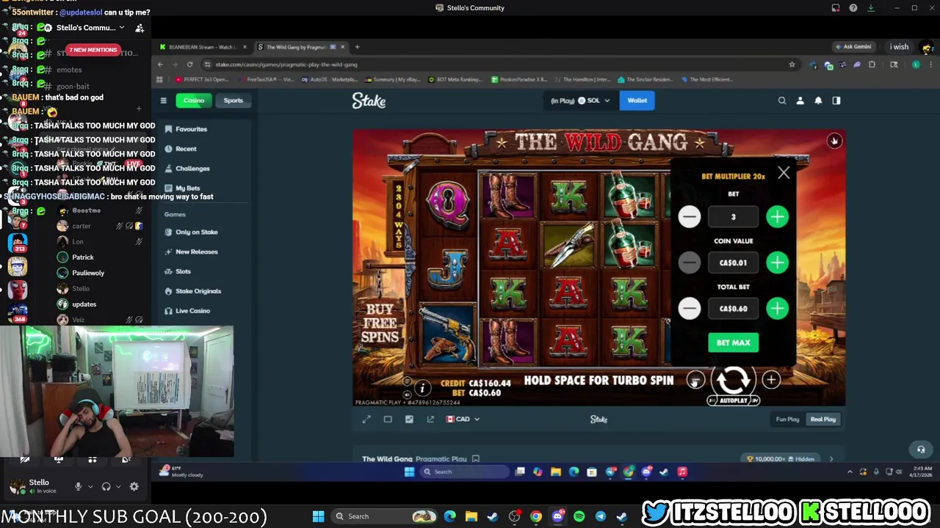Decrease the Total Bet CA$0.60
Screen dimensions: 940x528
coord(689,309)
